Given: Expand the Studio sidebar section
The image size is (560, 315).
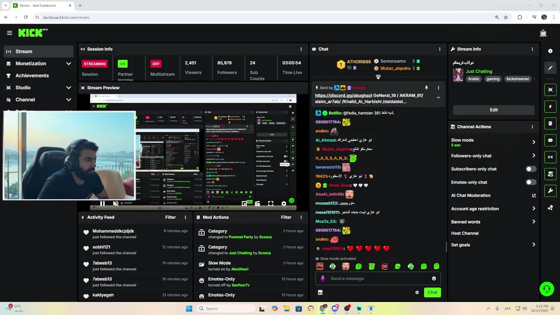Looking at the screenshot, I should [68, 87].
